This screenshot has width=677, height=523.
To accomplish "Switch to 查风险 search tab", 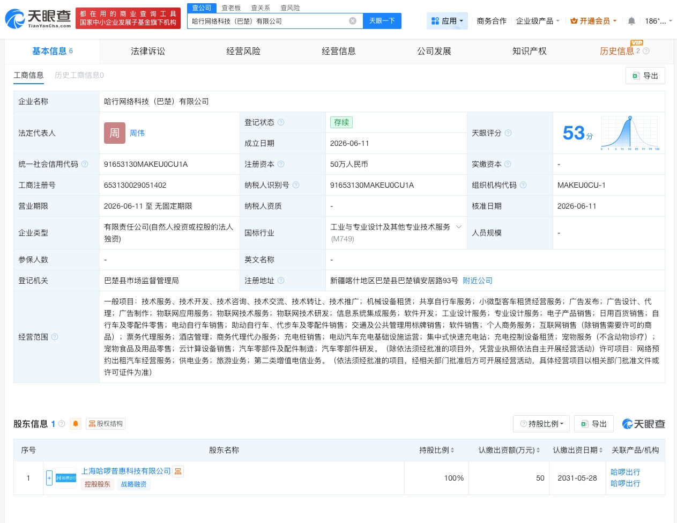I will pyautogui.click(x=290, y=8).
